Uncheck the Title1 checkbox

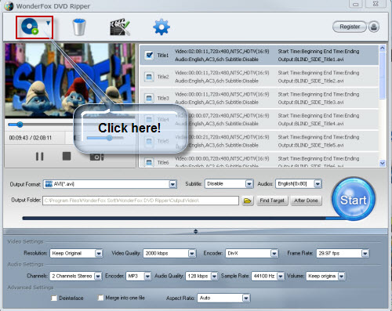149,55
